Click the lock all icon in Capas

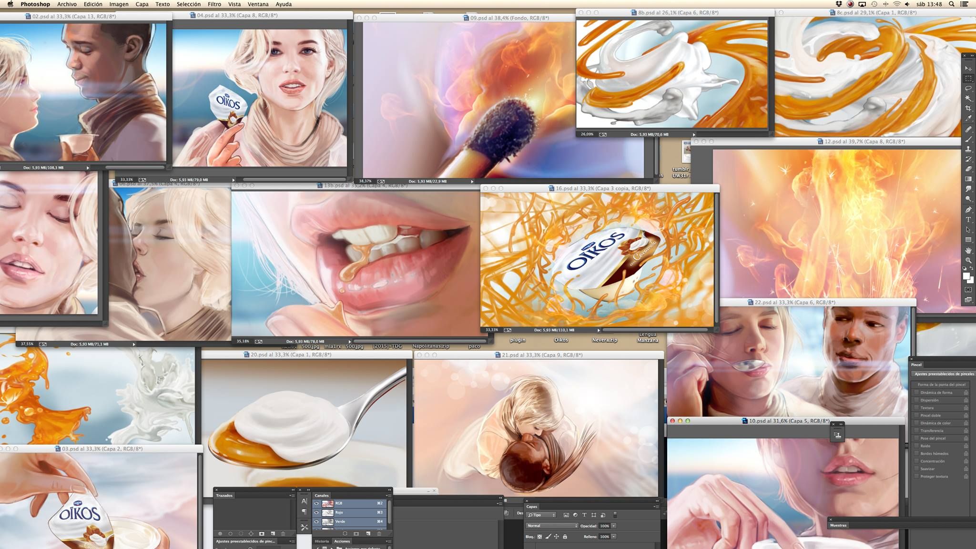tap(565, 537)
